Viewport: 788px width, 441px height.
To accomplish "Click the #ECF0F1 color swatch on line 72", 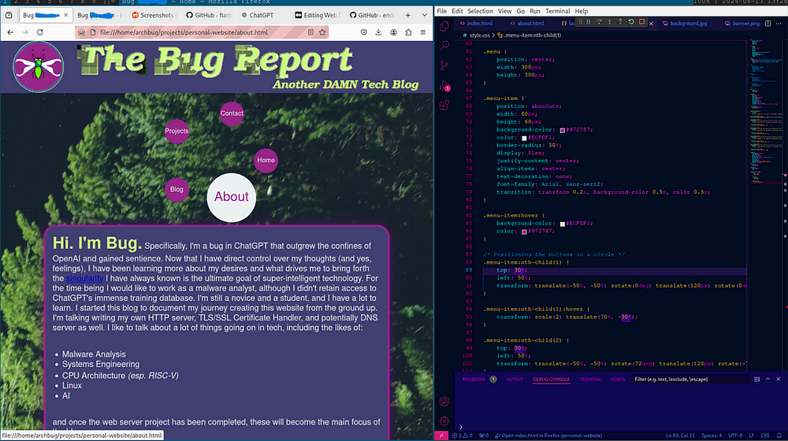I will (x=524, y=138).
